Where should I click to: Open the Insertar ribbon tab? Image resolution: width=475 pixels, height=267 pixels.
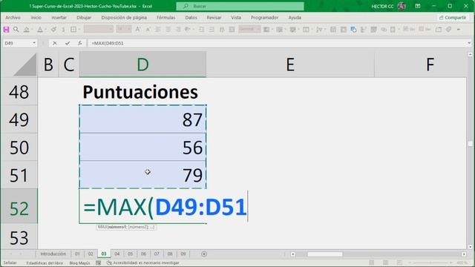tap(59, 18)
